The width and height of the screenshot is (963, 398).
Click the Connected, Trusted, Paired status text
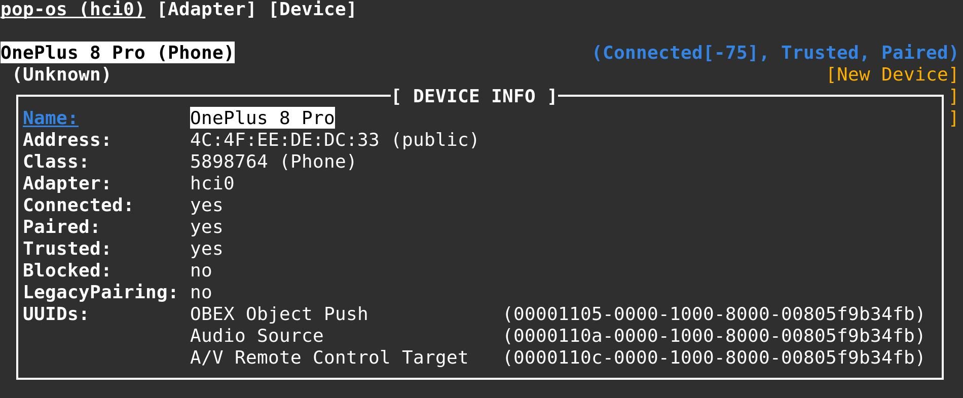pyautogui.click(x=775, y=53)
